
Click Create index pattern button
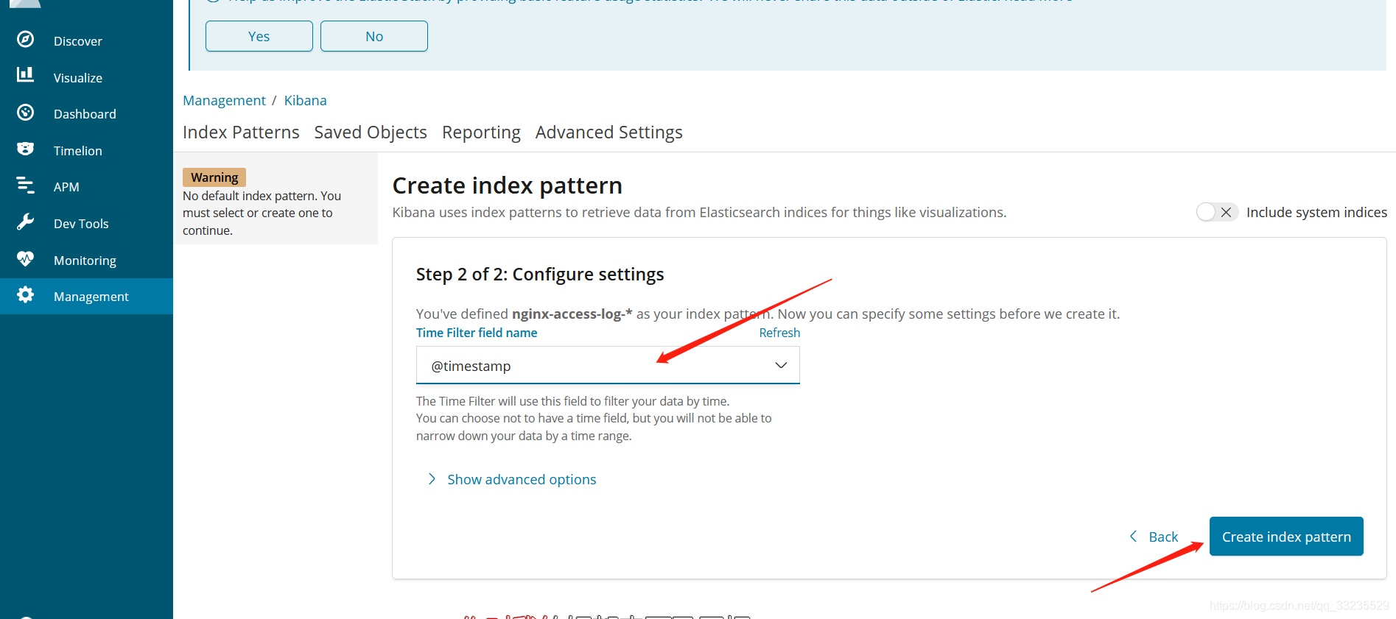tap(1286, 537)
